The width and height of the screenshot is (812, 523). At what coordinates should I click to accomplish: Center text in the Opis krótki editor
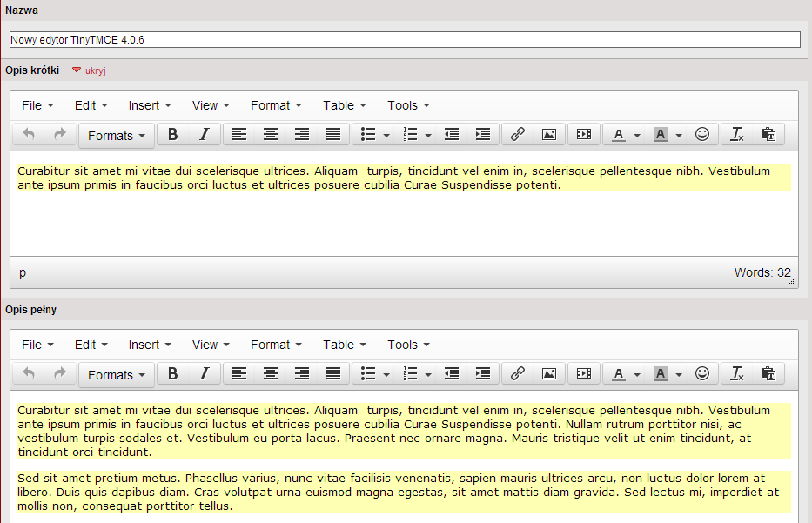coord(271,135)
